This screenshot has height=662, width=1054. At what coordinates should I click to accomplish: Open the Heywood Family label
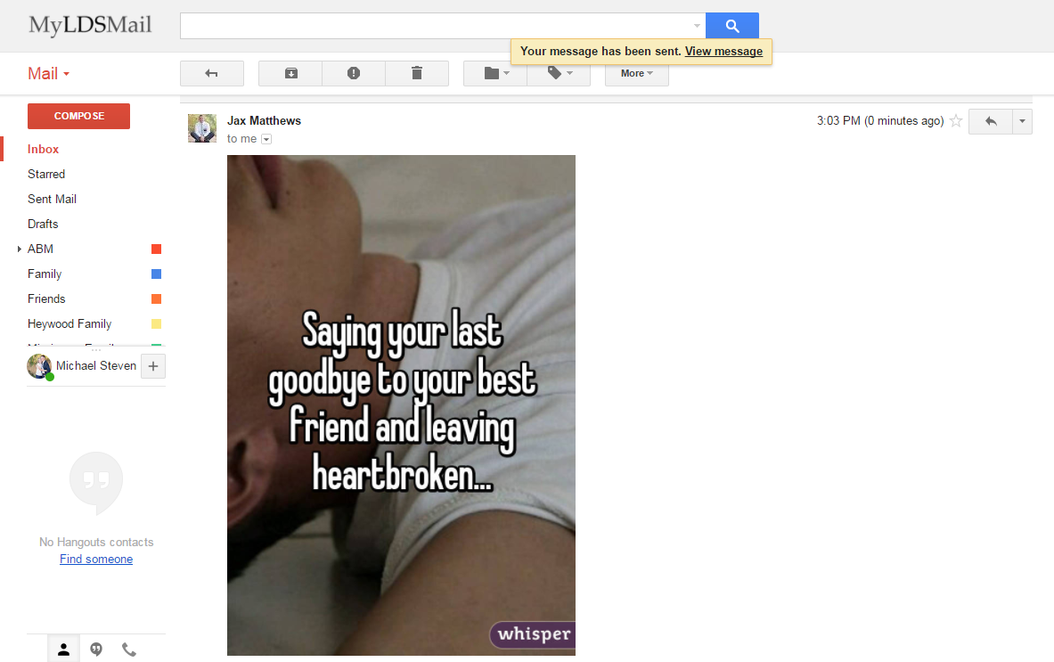[69, 323]
